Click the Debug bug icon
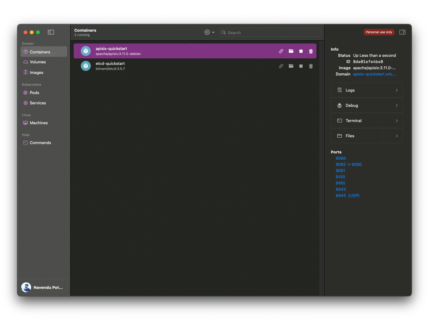 tap(339, 105)
